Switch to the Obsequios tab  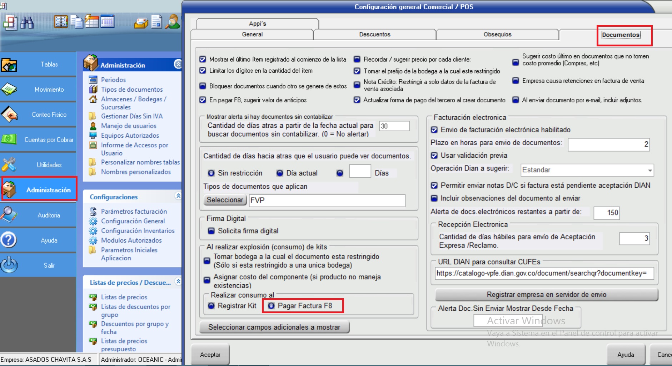pyautogui.click(x=497, y=35)
